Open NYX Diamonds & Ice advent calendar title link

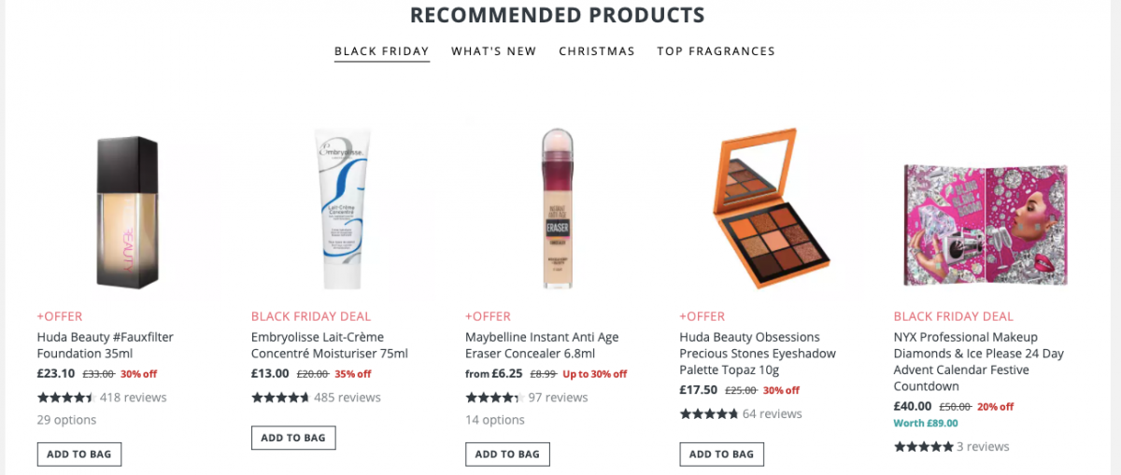point(979,361)
